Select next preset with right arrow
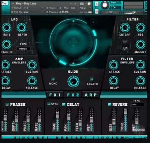The width and height of the screenshot is (150, 143). 75,4
